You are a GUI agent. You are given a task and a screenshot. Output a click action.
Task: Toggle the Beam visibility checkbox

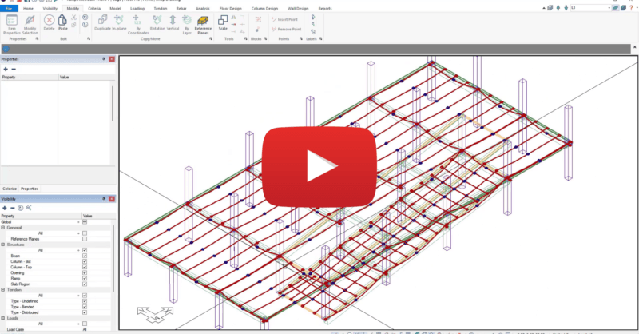(x=85, y=256)
